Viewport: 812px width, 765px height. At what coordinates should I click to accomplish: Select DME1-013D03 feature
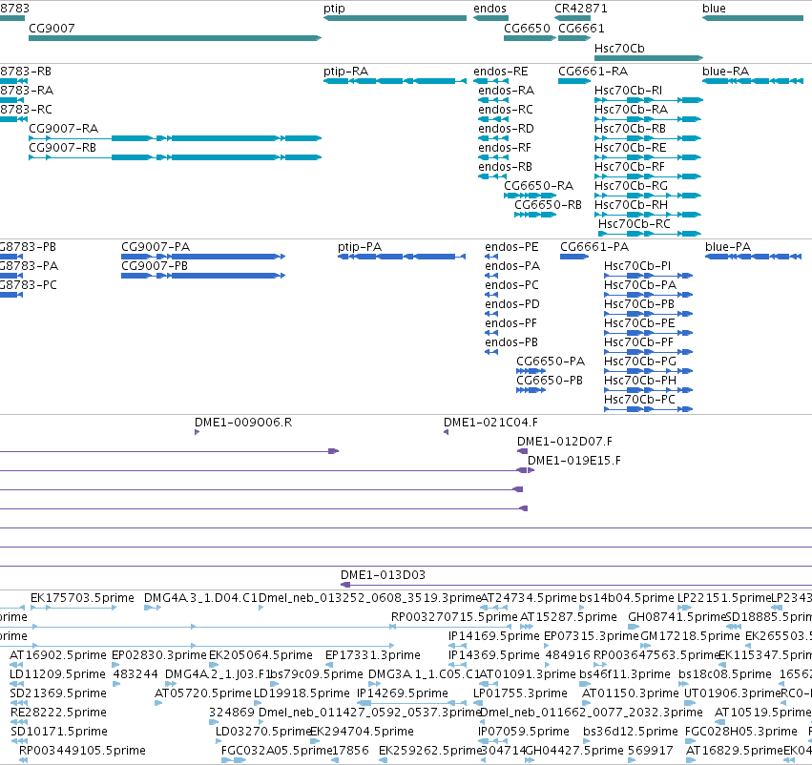point(576,585)
